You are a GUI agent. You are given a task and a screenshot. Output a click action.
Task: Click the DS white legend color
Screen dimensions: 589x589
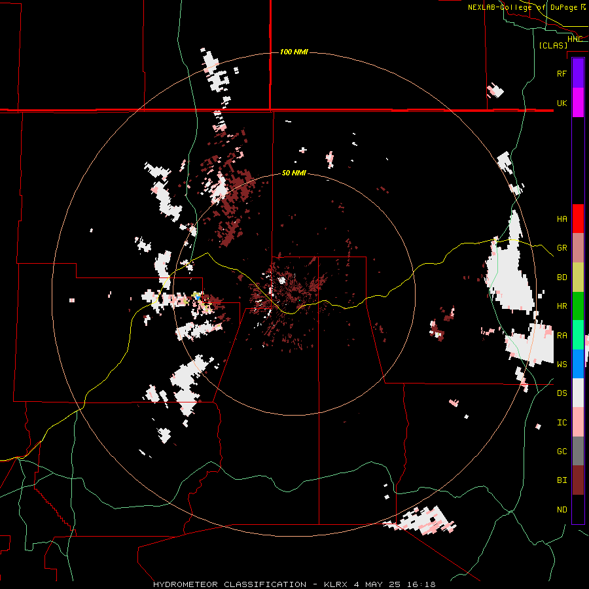point(578,393)
